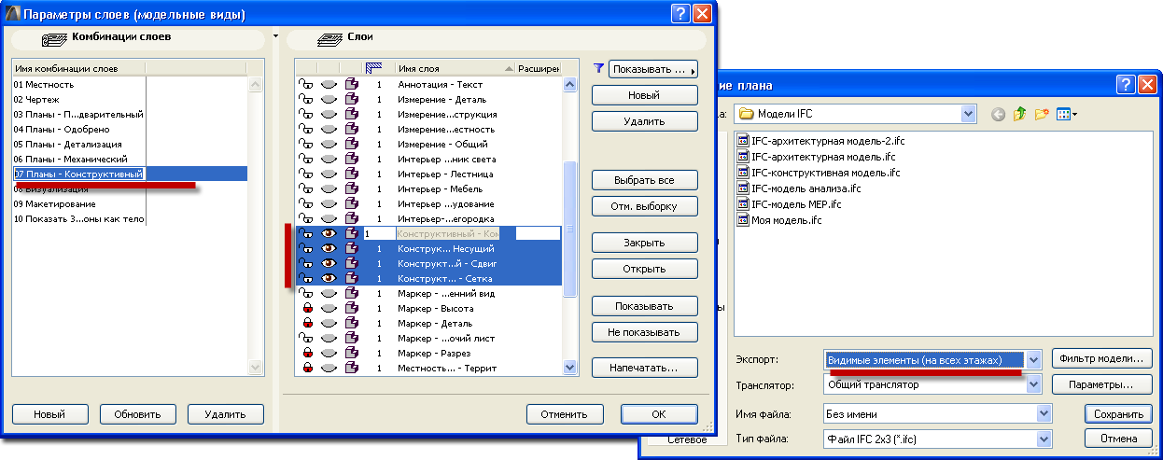Screen dimensions: 1163x460
Task: Create a new folder in the save dialog
Action: [x=1042, y=114]
